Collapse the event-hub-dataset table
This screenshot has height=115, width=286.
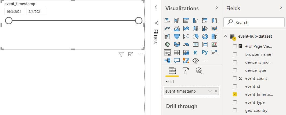coord(226,37)
